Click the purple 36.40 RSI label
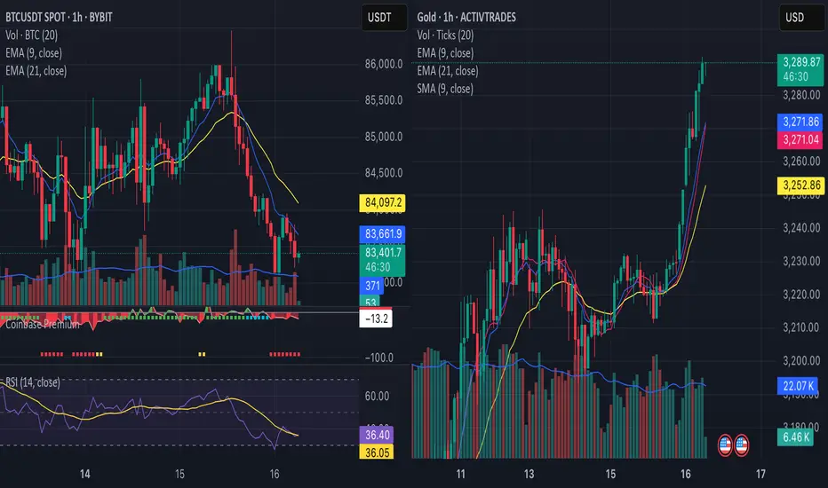The height and width of the screenshot is (488, 828). click(377, 436)
